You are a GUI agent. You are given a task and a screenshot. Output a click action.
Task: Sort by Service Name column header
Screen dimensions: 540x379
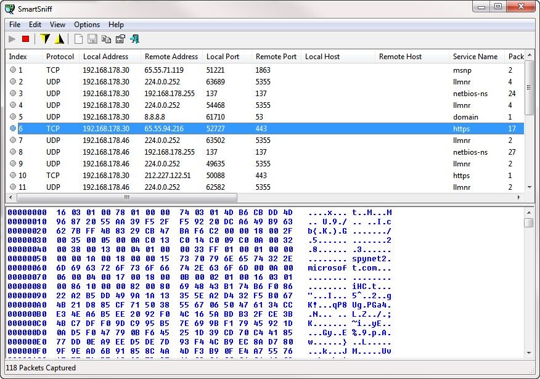tap(475, 57)
